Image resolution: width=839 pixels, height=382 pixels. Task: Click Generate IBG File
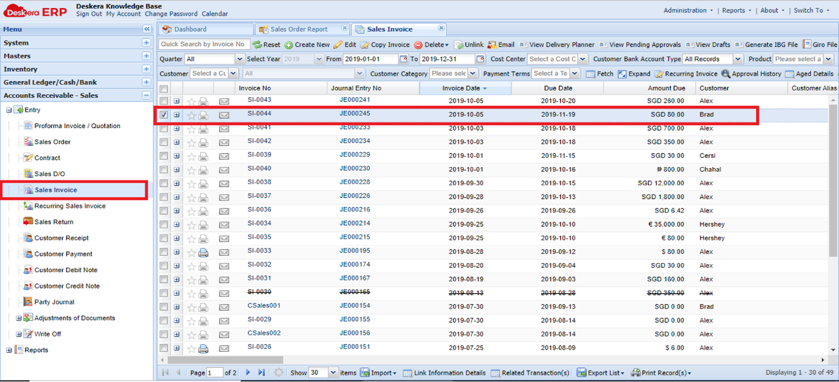pos(766,45)
